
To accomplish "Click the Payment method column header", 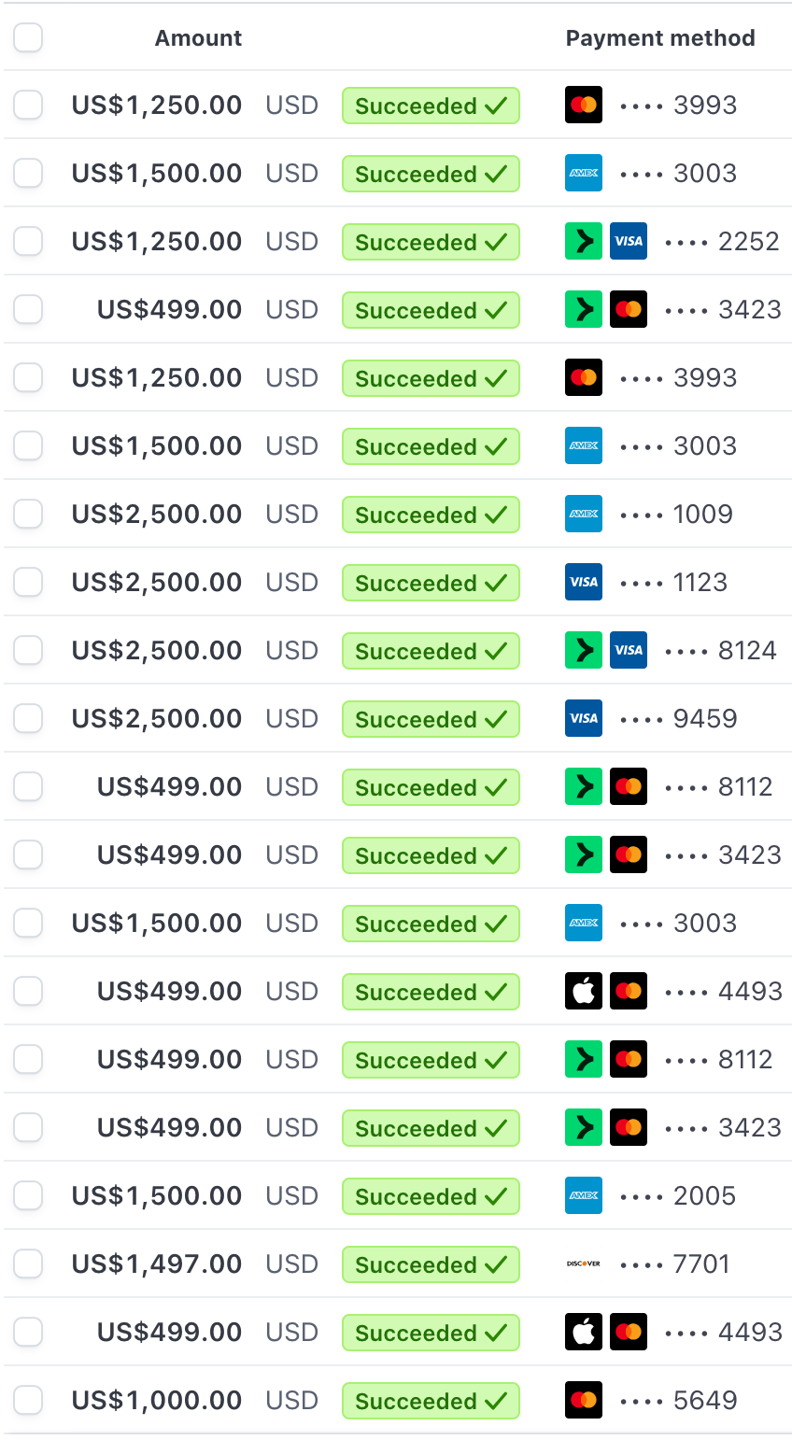I will (x=660, y=38).
